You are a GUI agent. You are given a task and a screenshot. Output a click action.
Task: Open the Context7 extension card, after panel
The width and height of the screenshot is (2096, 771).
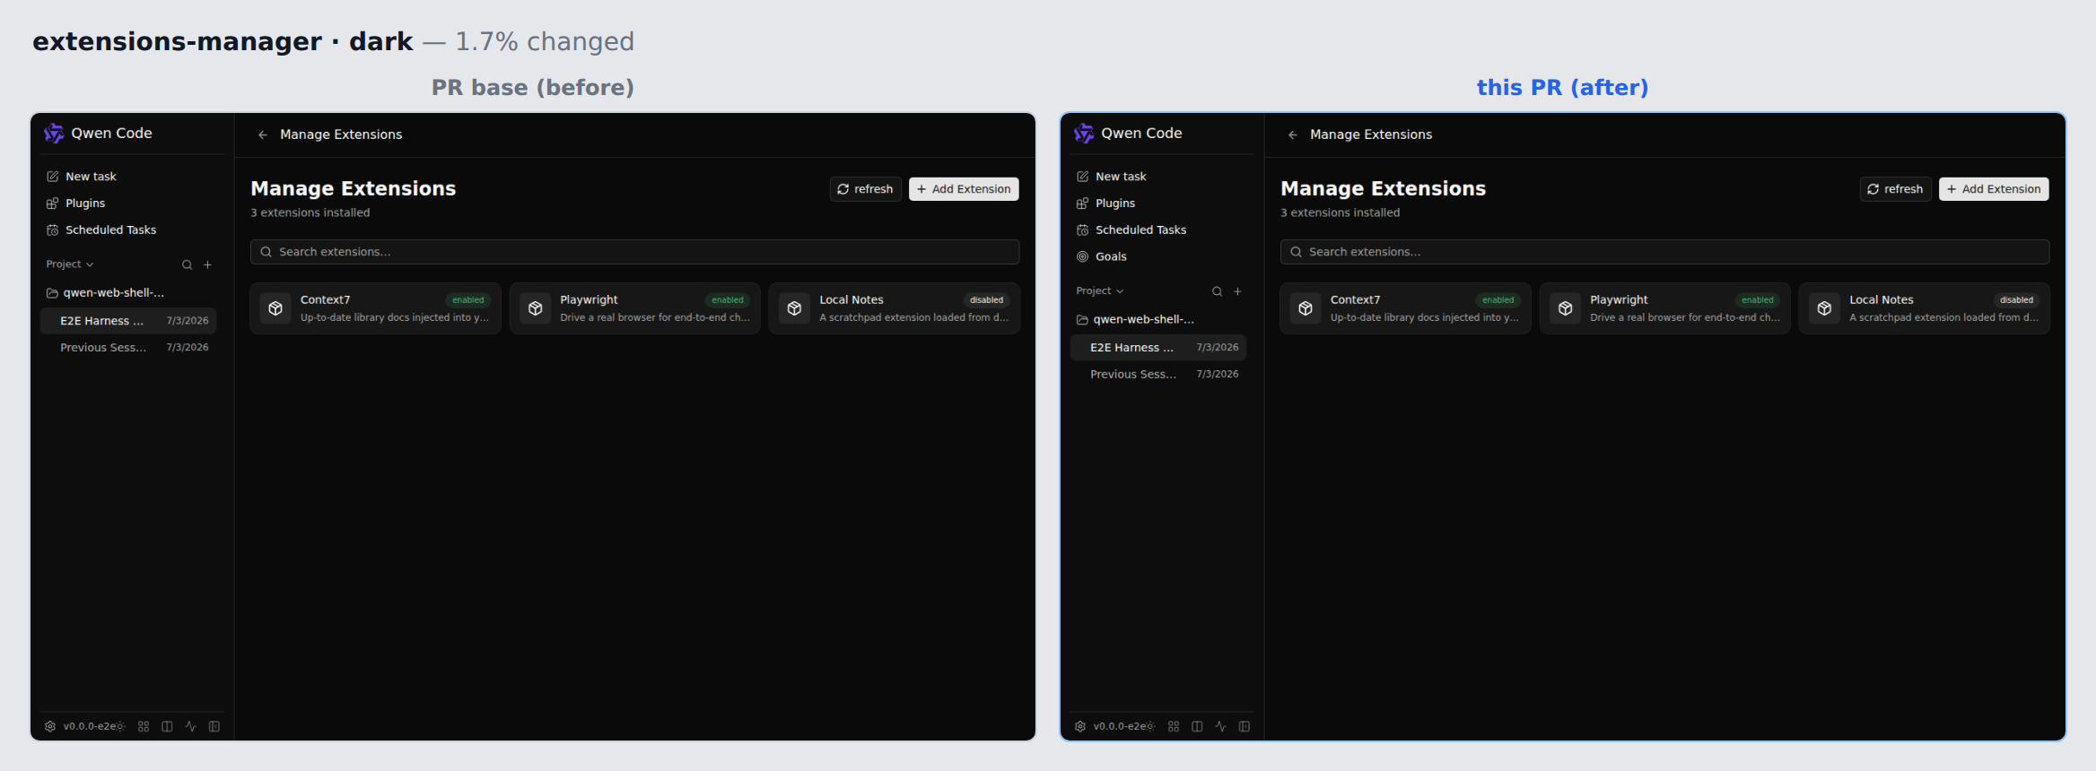point(1405,308)
